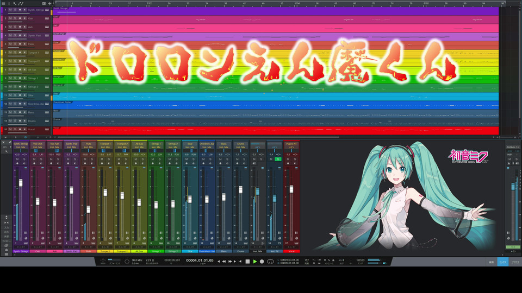Open instrument keyboard icon on Drums track
This screenshot has height=293, width=522.
pos(47,121)
